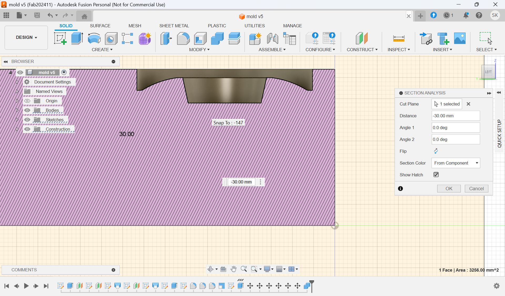
Task: Click the 1 selected Cut Plane button
Action: pyautogui.click(x=447, y=104)
